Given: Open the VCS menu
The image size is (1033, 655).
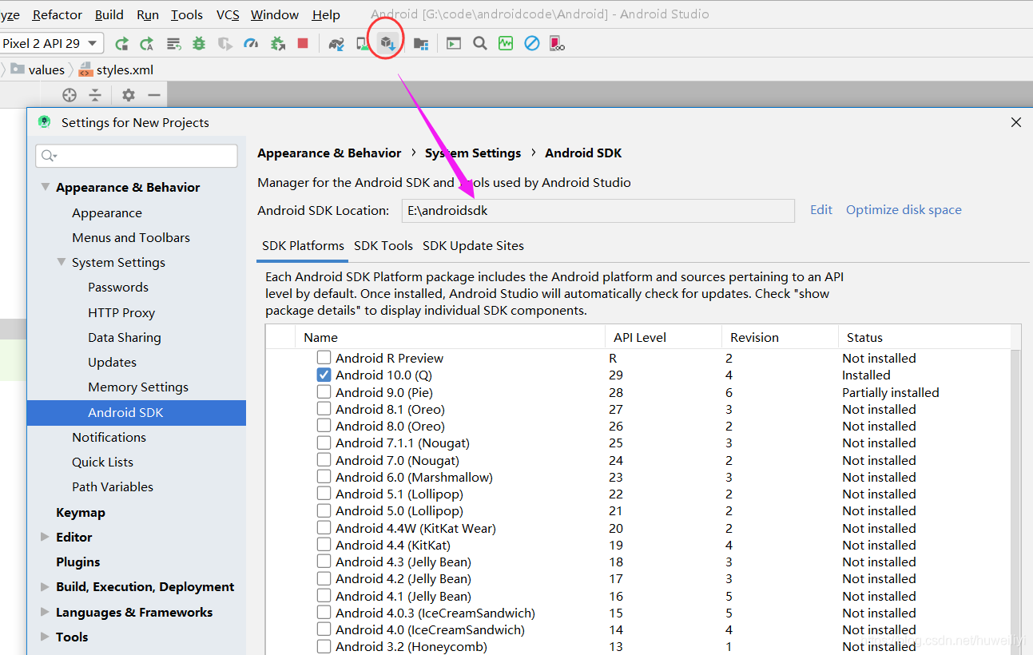Looking at the screenshot, I should [228, 14].
